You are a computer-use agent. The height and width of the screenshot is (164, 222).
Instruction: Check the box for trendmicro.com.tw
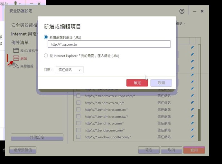[78, 117]
